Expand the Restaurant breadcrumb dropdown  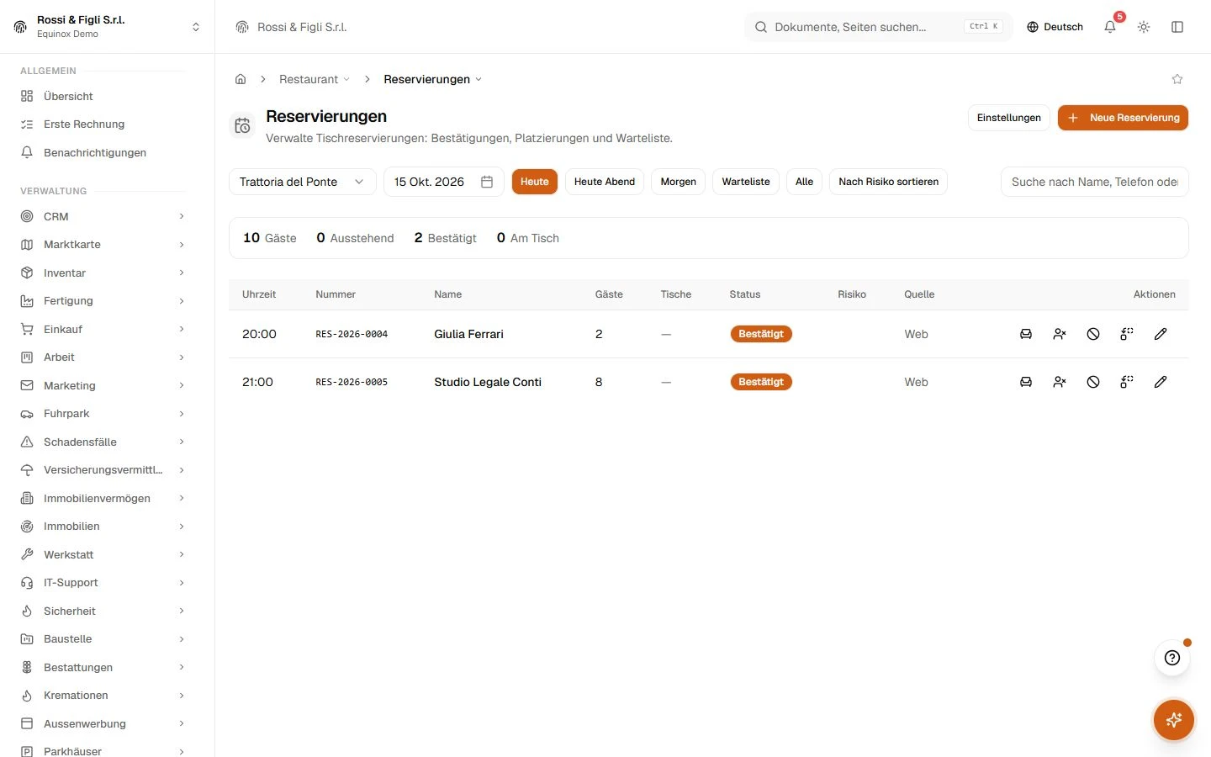click(315, 79)
